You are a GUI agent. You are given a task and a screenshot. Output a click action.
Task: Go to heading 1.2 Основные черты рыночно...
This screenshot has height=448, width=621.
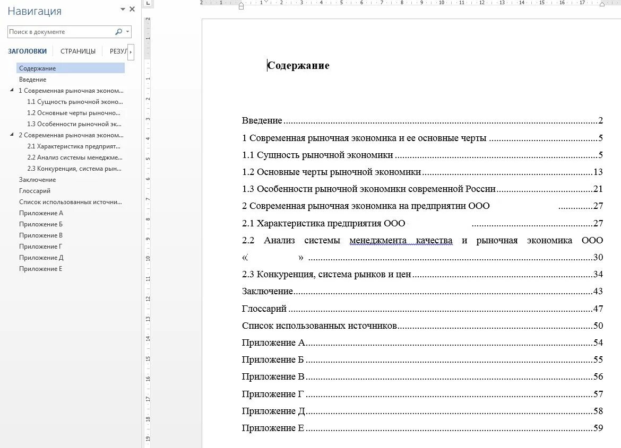point(74,112)
